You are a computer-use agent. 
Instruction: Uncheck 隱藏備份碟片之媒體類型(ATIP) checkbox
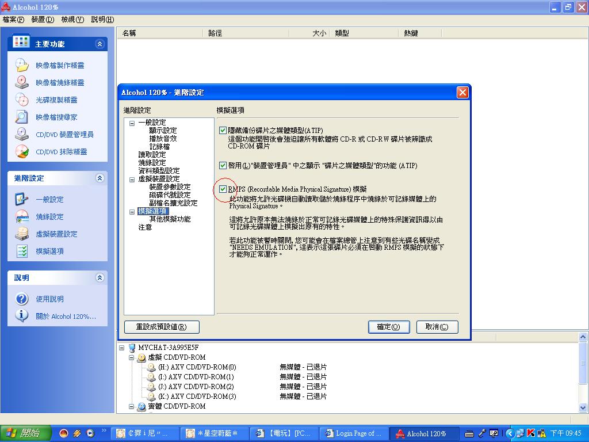tap(223, 131)
